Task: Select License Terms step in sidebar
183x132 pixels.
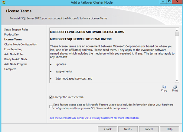Action: coord(13,39)
